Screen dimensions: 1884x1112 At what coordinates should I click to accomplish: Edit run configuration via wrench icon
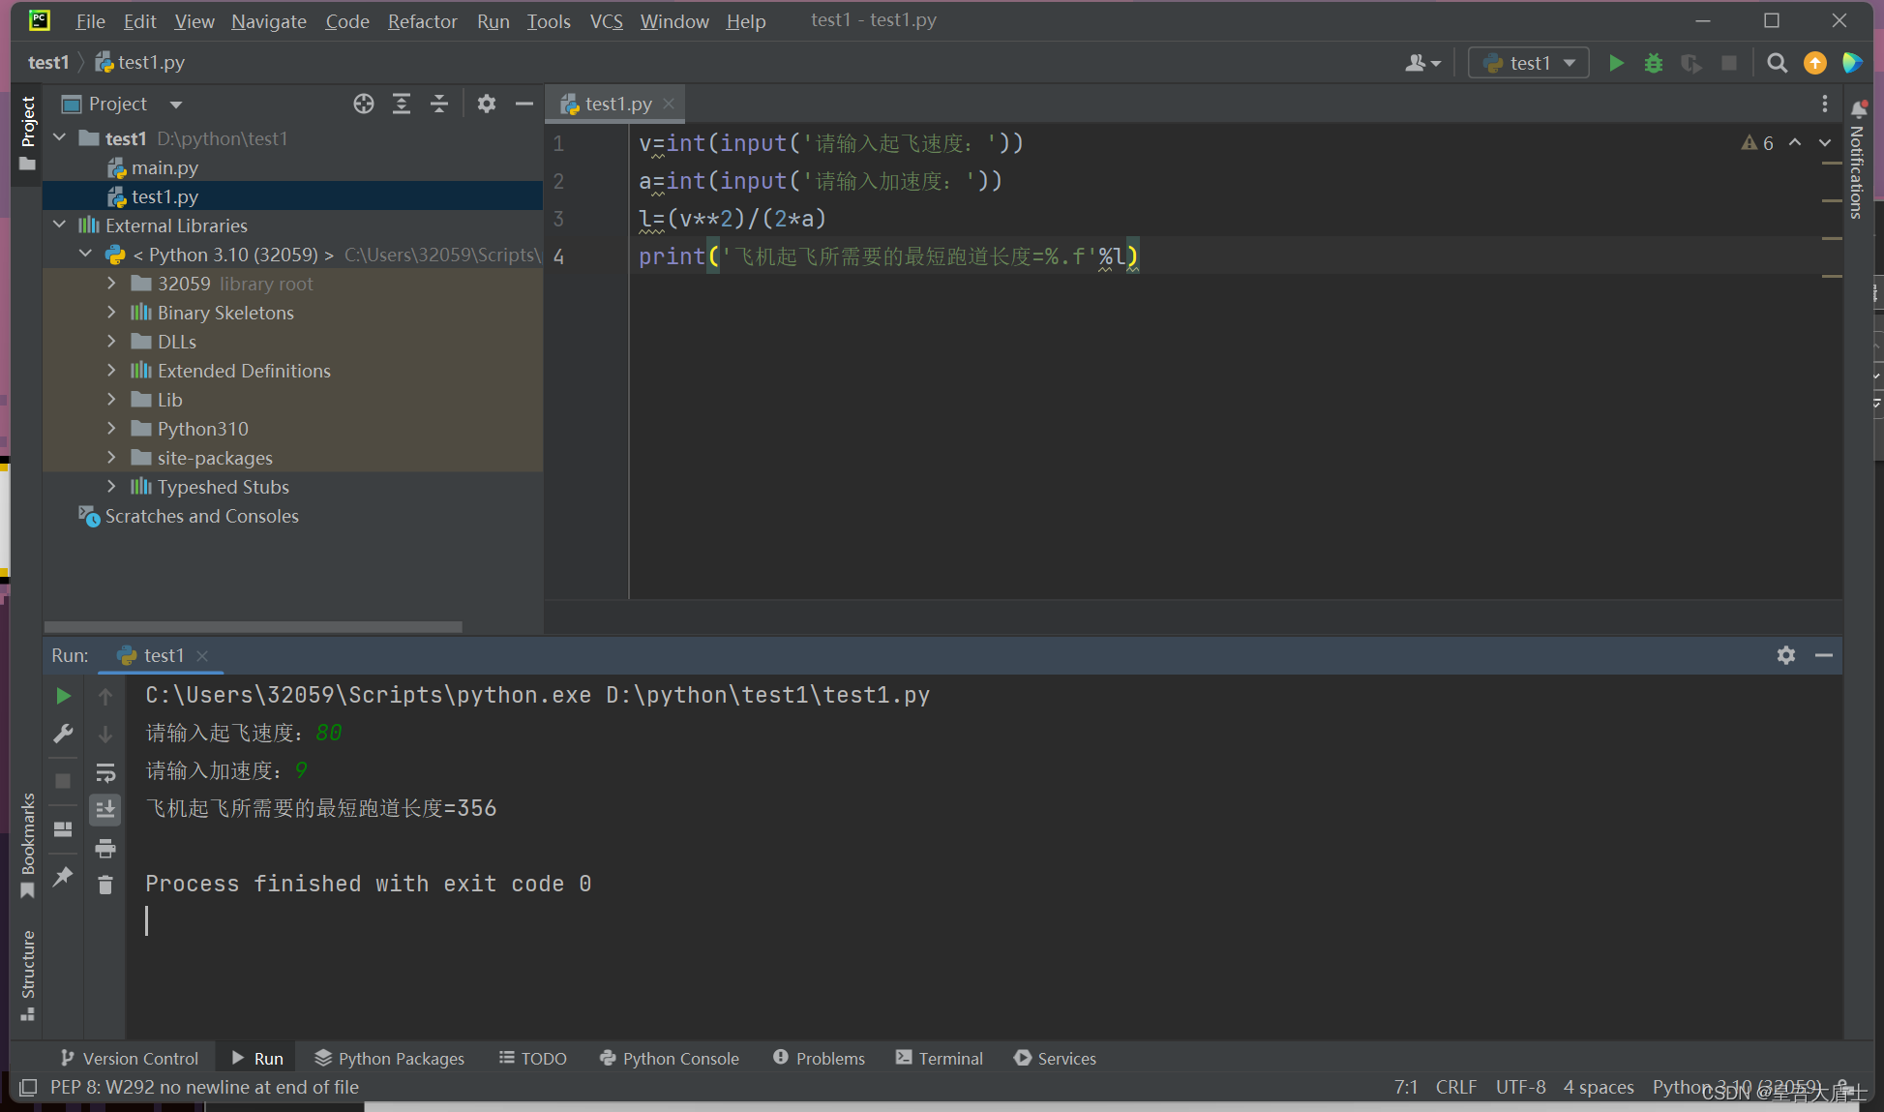click(62, 734)
